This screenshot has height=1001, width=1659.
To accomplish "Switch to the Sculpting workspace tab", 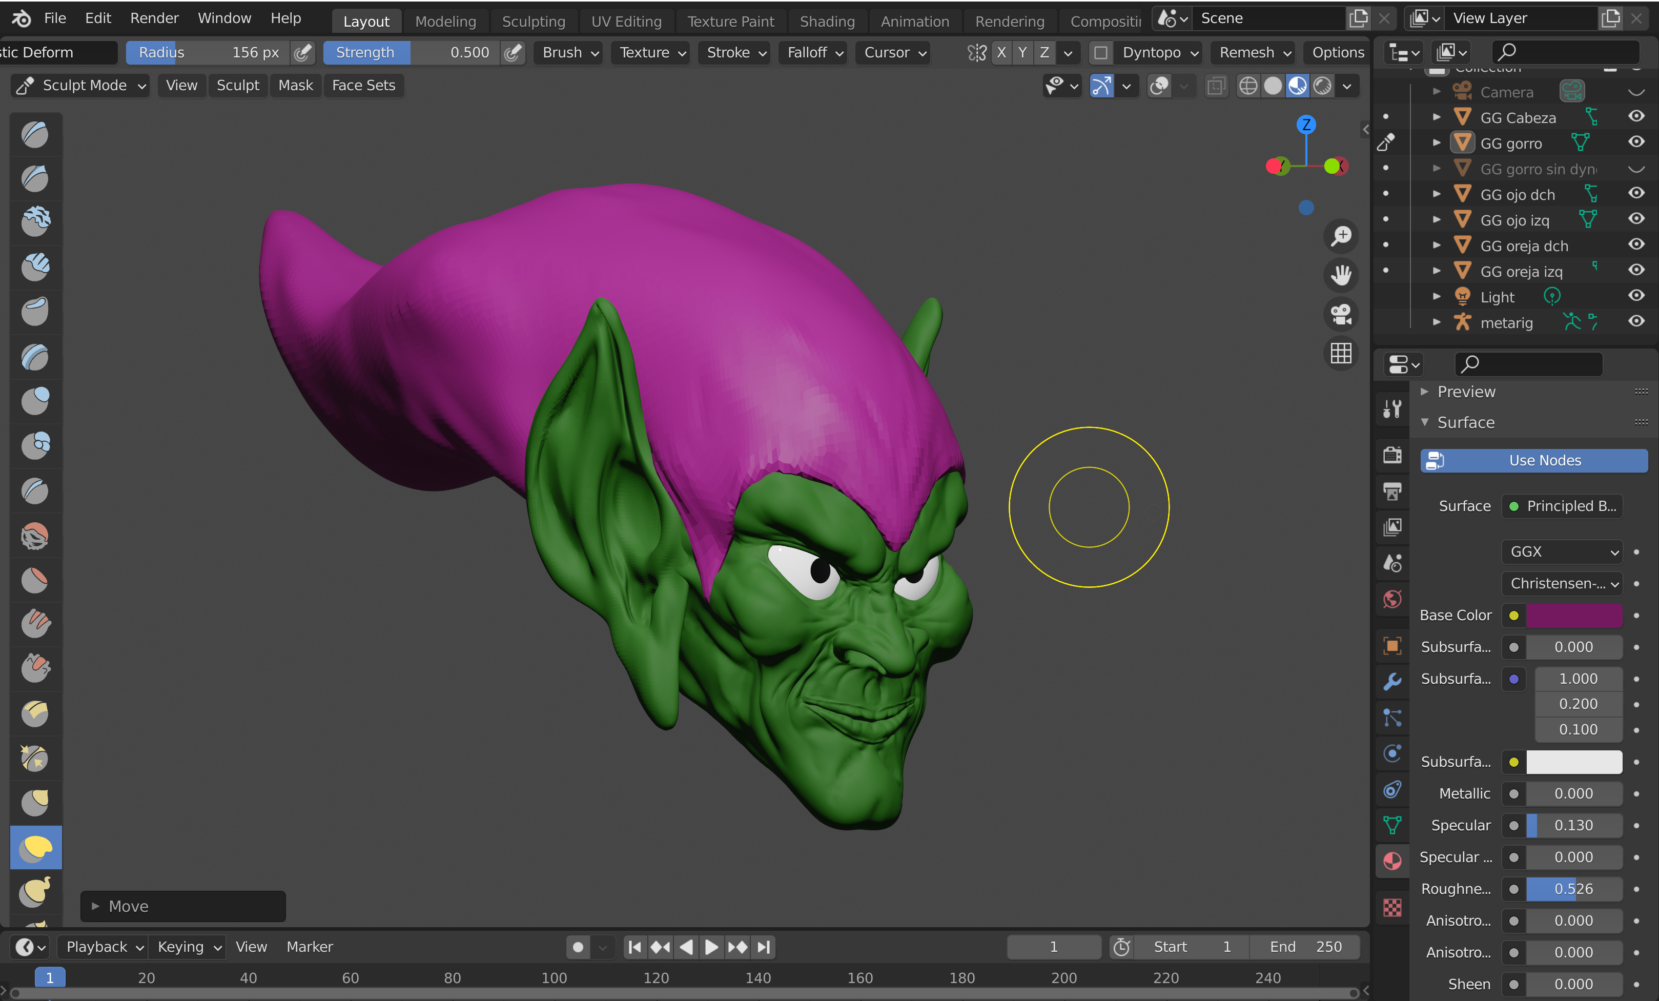I will [x=533, y=21].
